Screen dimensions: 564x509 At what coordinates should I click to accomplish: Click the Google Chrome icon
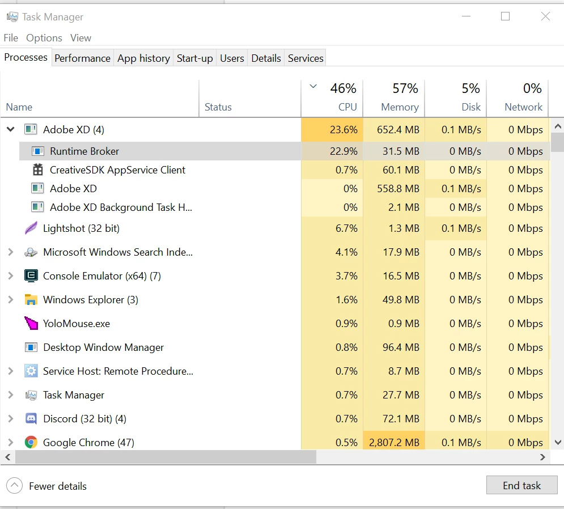(x=31, y=442)
